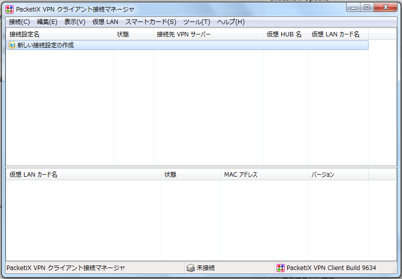Close the PacketiX VPN window
The image size is (402, 279).
[386, 7]
